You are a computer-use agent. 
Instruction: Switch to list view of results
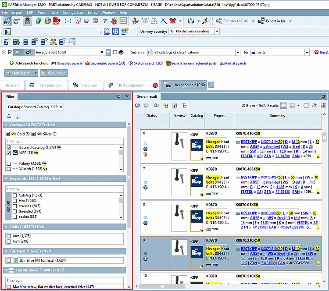click(283, 105)
